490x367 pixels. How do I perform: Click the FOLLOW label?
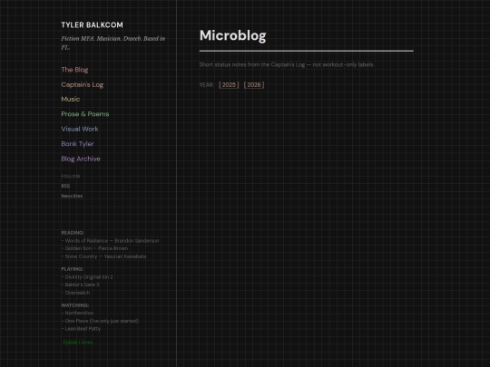tap(71, 177)
